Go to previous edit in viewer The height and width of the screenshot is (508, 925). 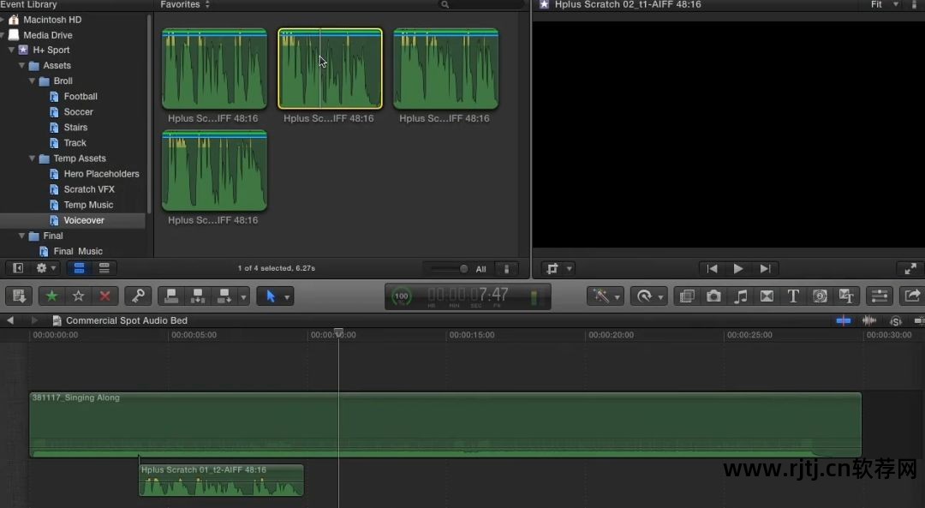point(712,268)
